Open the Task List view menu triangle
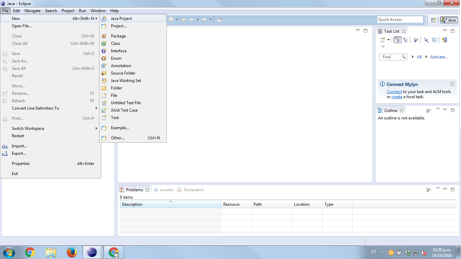461x259 pixels. click(383, 47)
